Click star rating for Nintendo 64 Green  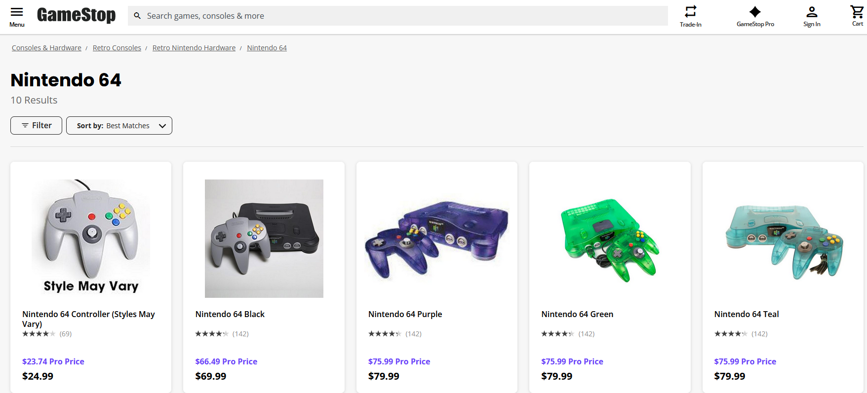(557, 334)
